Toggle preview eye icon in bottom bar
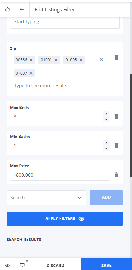 pos(7,265)
